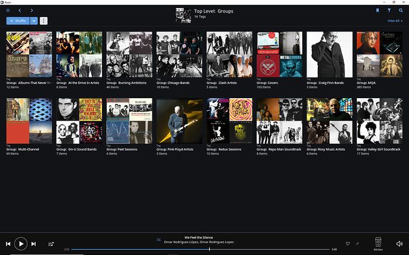Click the 'Group: Pink Floyd Artists' title text
Image resolution: width=409 pixels, height=255 pixels.
tap(175, 149)
